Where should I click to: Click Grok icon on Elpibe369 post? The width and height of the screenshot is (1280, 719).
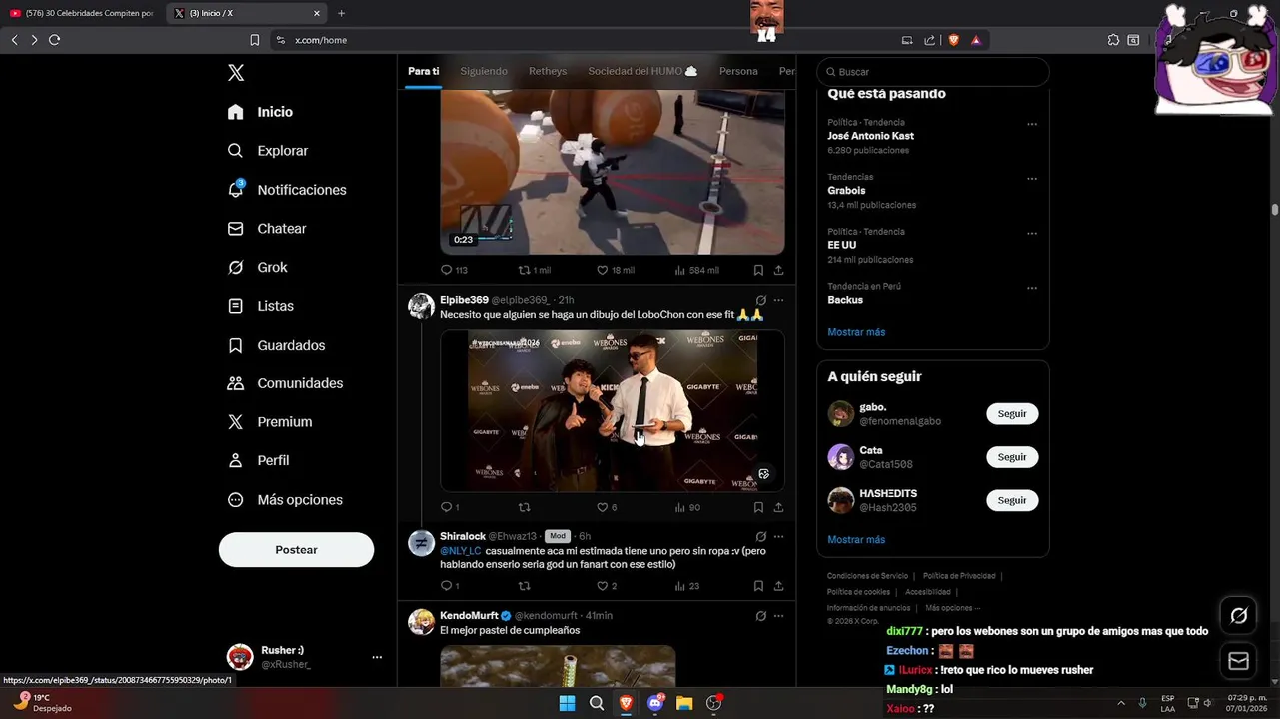tap(760, 300)
